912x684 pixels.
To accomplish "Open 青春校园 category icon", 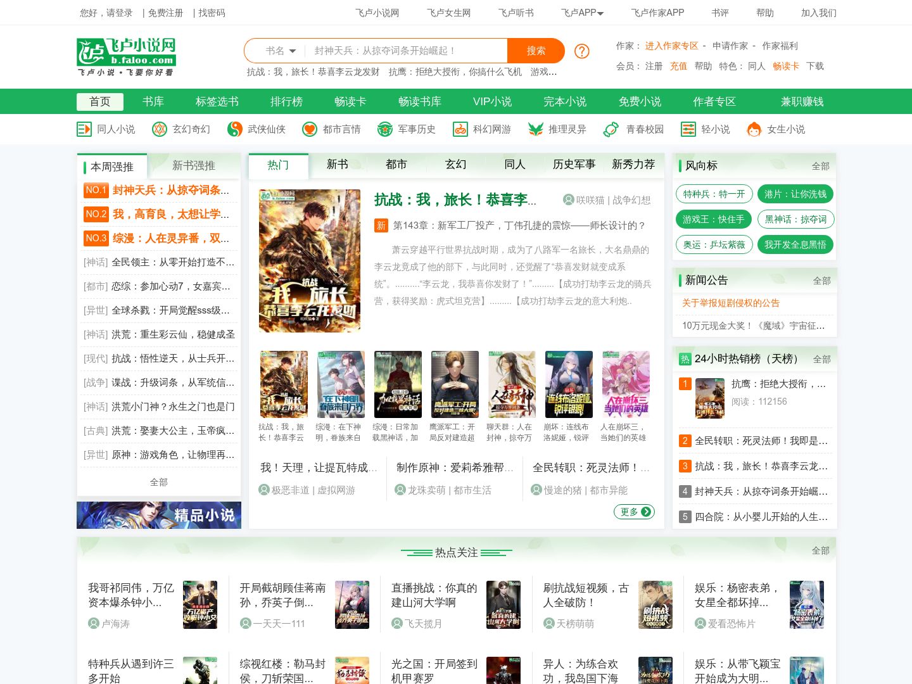I will 611,129.
